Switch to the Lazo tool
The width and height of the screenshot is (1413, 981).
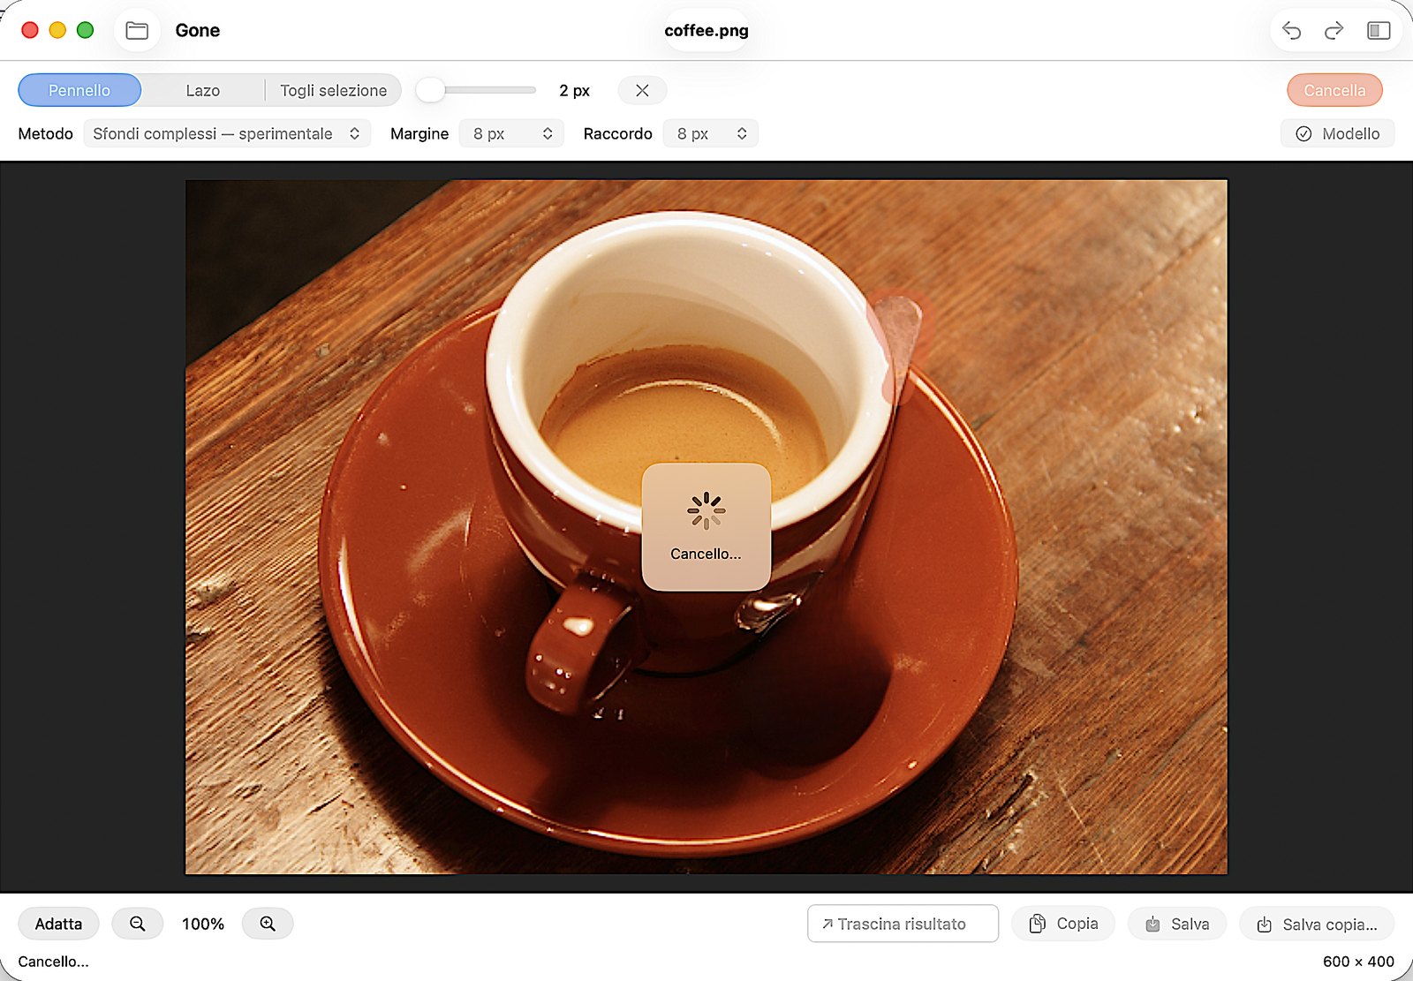[x=203, y=90]
